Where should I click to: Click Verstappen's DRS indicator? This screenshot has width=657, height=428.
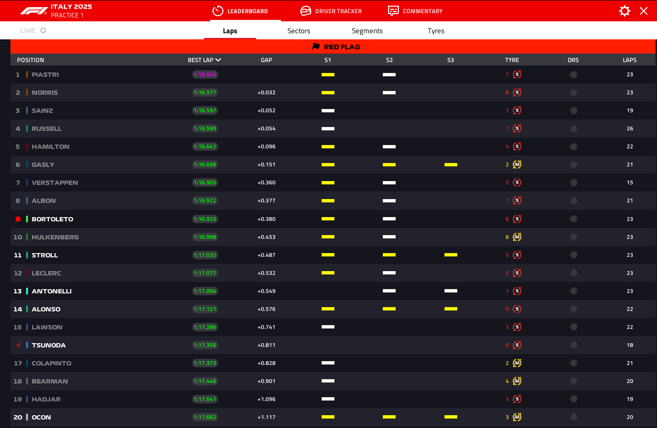[574, 182]
